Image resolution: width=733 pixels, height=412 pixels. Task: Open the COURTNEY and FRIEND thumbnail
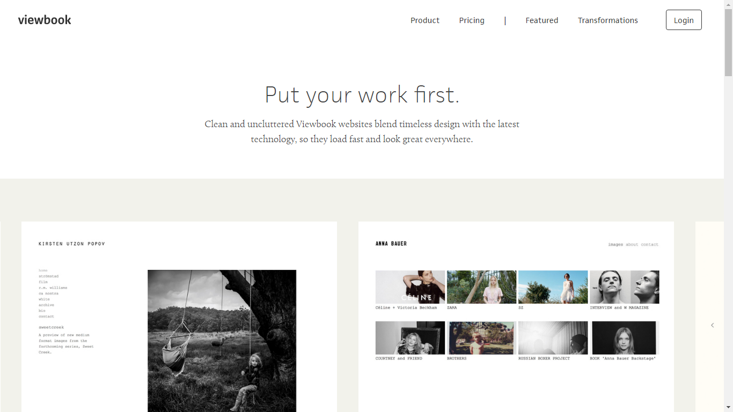(410, 338)
